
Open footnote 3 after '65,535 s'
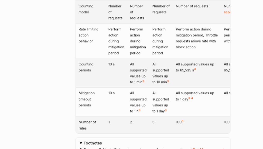(195, 69)
